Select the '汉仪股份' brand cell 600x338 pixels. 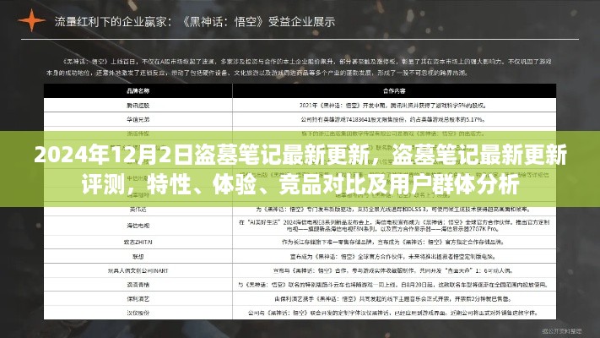[138, 313]
